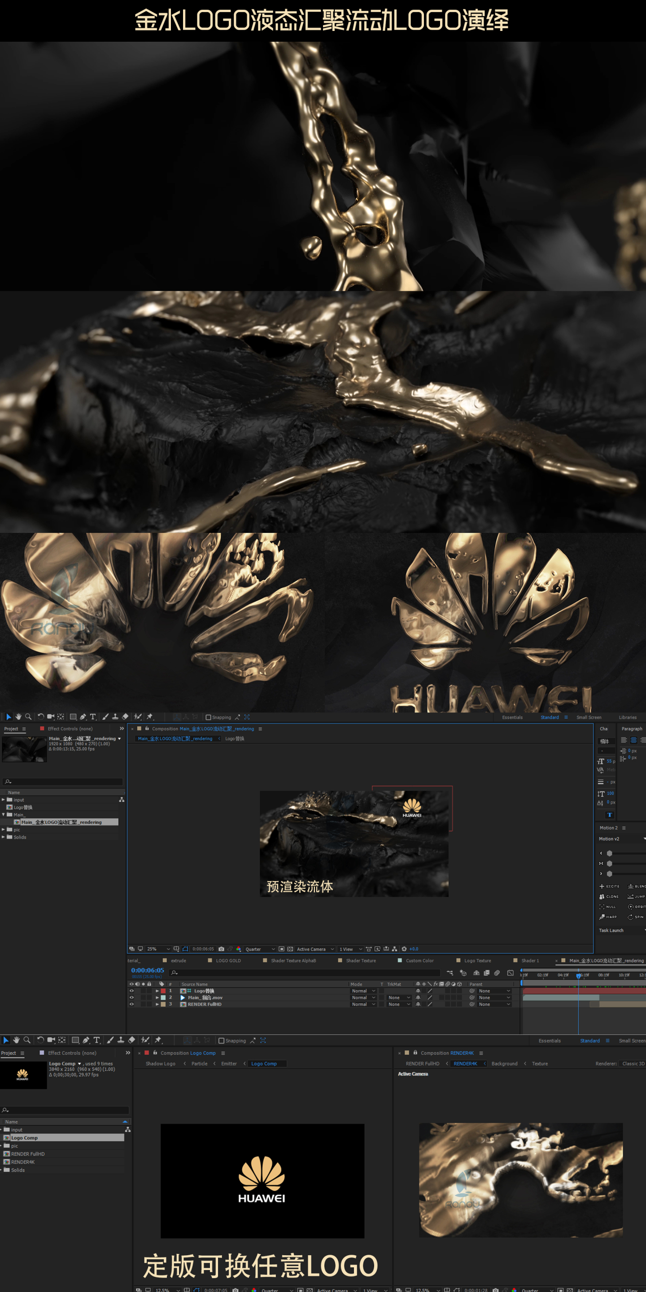This screenshot has height=1292, width=646.
Task: Hide the Logo替换 layer with its eye toggle
Action: (x=131, y=991)
